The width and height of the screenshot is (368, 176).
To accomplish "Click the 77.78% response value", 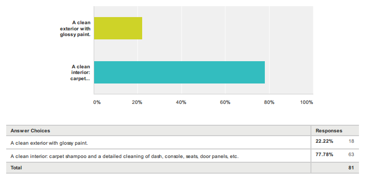I will click(324, 155).
